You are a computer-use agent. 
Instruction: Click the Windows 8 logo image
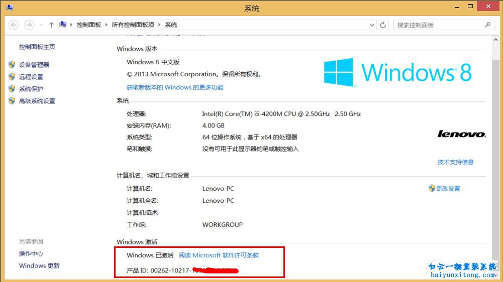(x=398, y=72)
